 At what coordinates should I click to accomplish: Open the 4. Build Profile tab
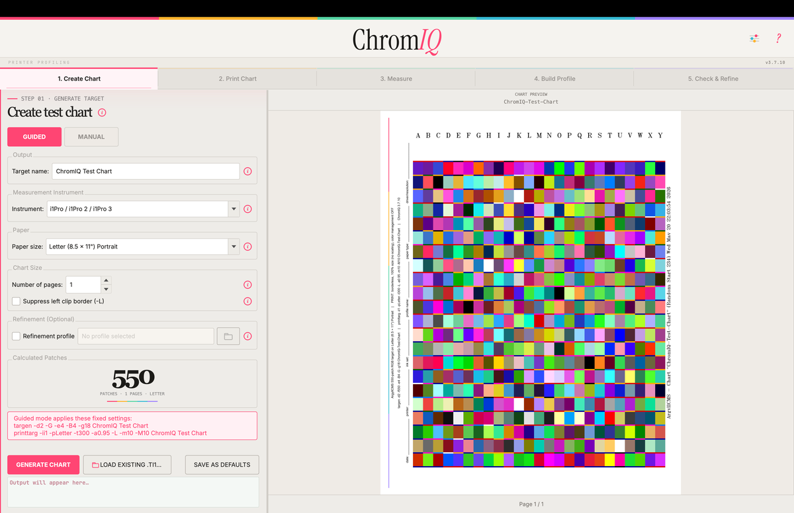[x=554, y=79]
